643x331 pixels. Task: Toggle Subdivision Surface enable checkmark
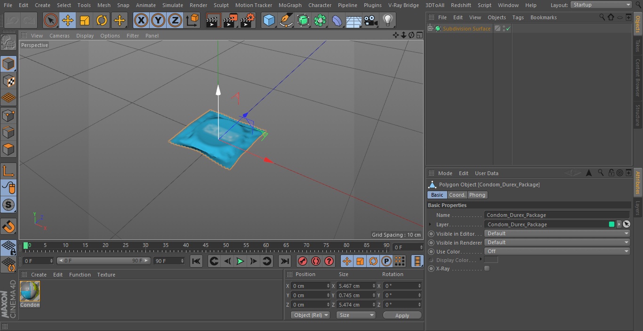[x=508, y=29]
